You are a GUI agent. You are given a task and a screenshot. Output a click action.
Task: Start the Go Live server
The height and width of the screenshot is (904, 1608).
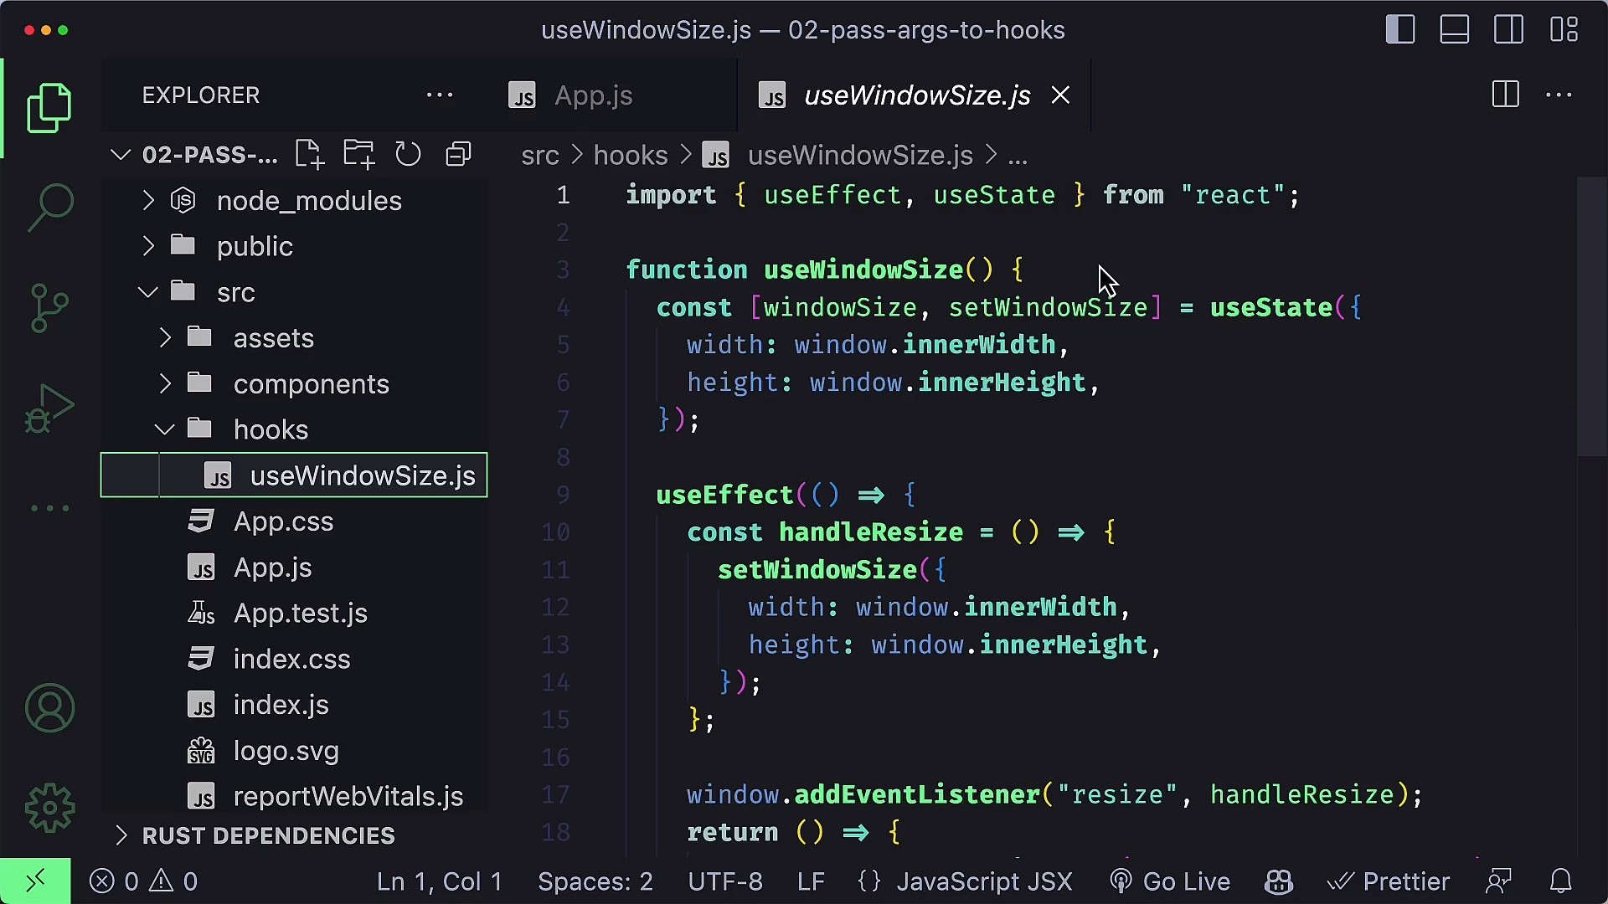(x=1169, y=881)
